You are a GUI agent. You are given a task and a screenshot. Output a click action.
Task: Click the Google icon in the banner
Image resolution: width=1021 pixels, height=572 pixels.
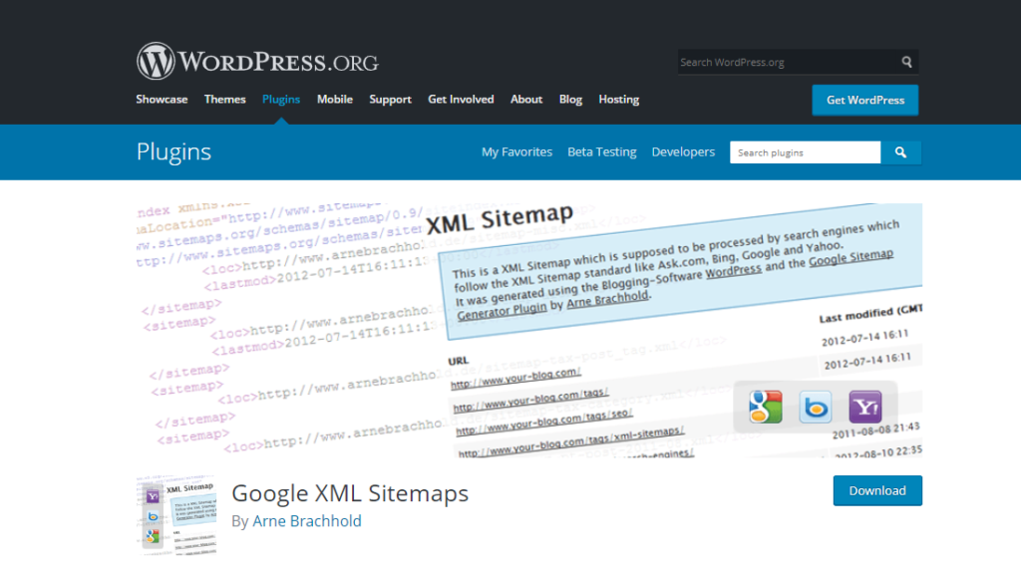pos(765,407)
